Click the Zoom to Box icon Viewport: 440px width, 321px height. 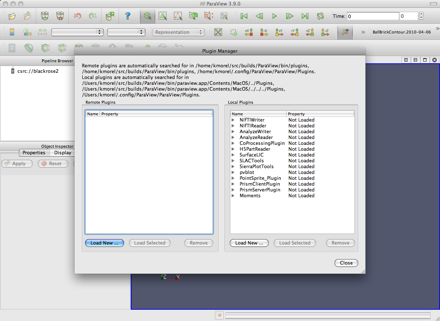pos(233,32)
